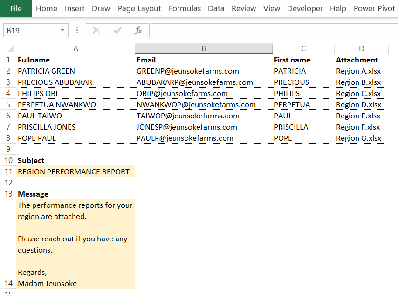Select column D header
The image size is (398, 294).
(x=362, y=48)
